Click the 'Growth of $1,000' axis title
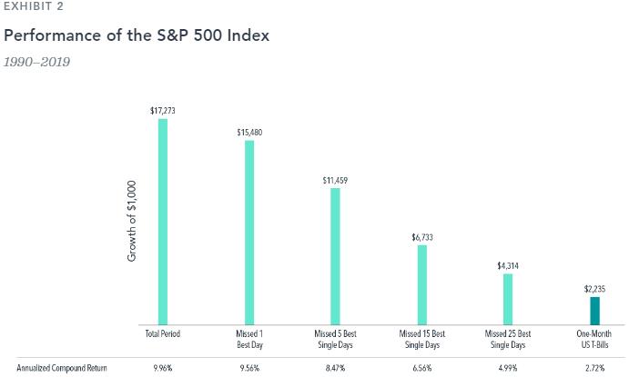Screen dimensions: 629x377 pyautogui.click(x=131, y=222)
